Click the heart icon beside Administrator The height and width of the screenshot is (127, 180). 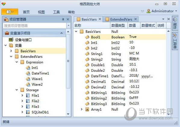(x=142, y=11)
